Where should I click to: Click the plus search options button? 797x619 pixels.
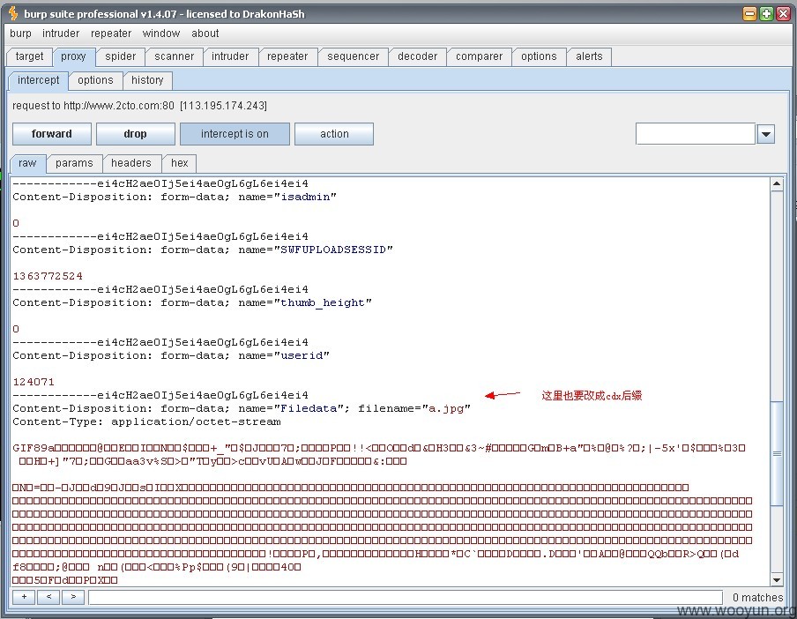24,597
